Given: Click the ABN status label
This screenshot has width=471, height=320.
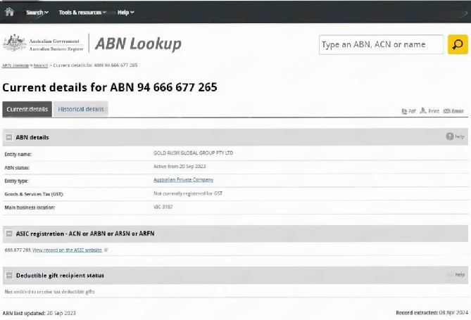Looking at the screenshot, I should point(17,168).
